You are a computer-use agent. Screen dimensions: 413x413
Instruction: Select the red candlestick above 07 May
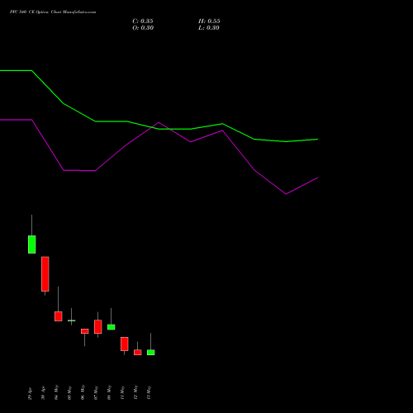click(98, 327)
